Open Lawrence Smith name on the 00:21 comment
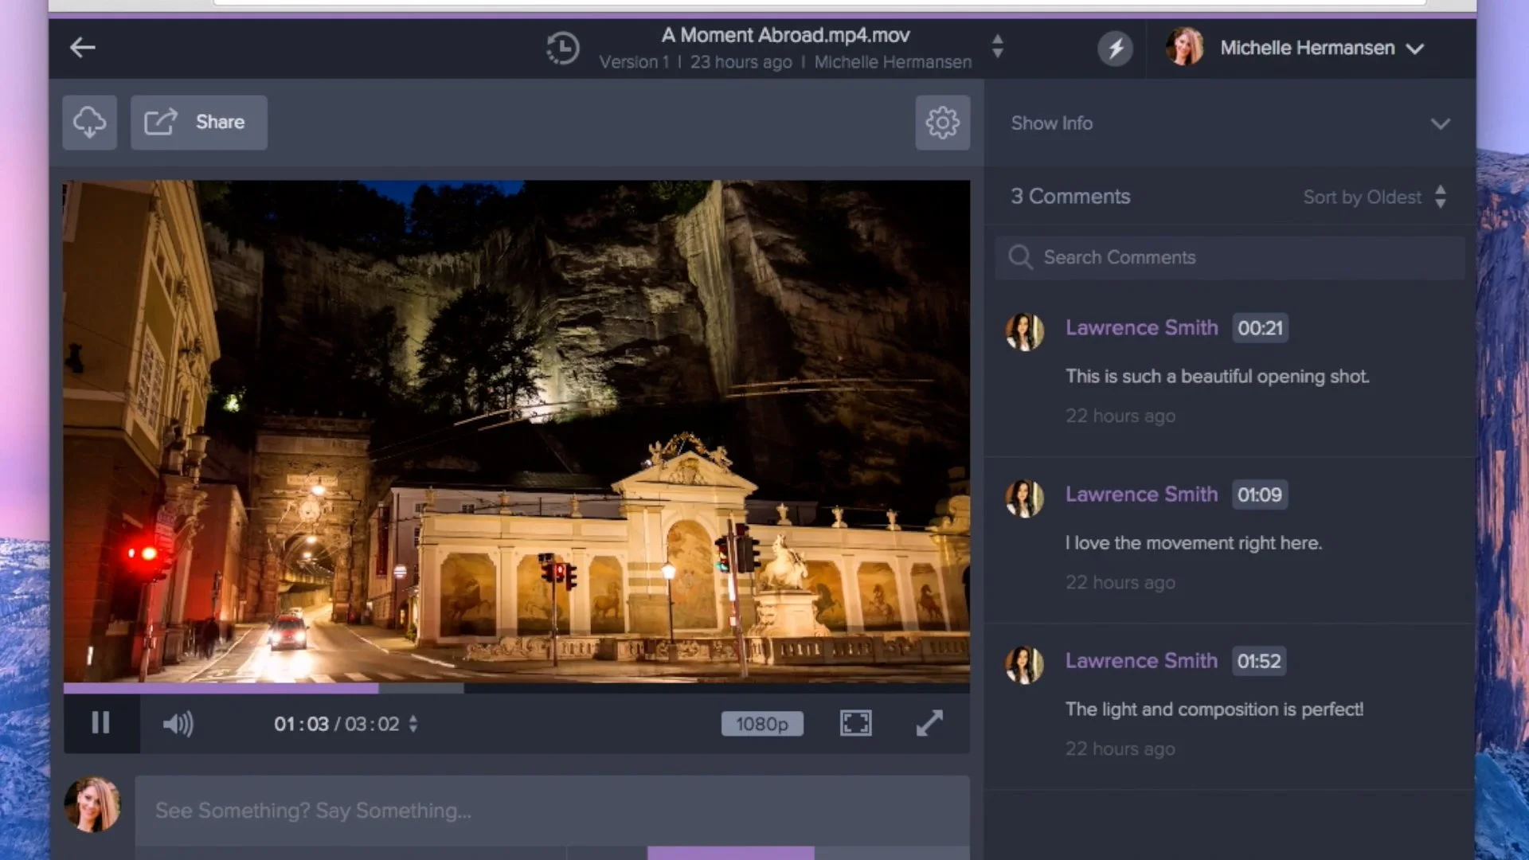 1141,328
